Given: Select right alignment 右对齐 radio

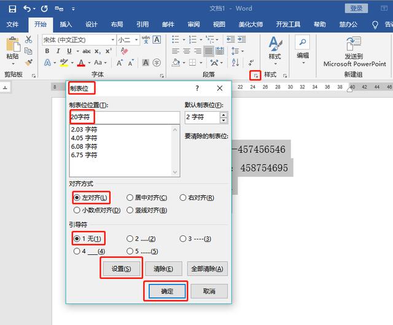Looking at the screenshot, I should coord(197,198).
